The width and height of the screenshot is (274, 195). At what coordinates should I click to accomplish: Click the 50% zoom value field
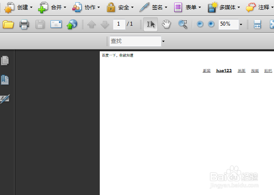[x=228, y=24]
